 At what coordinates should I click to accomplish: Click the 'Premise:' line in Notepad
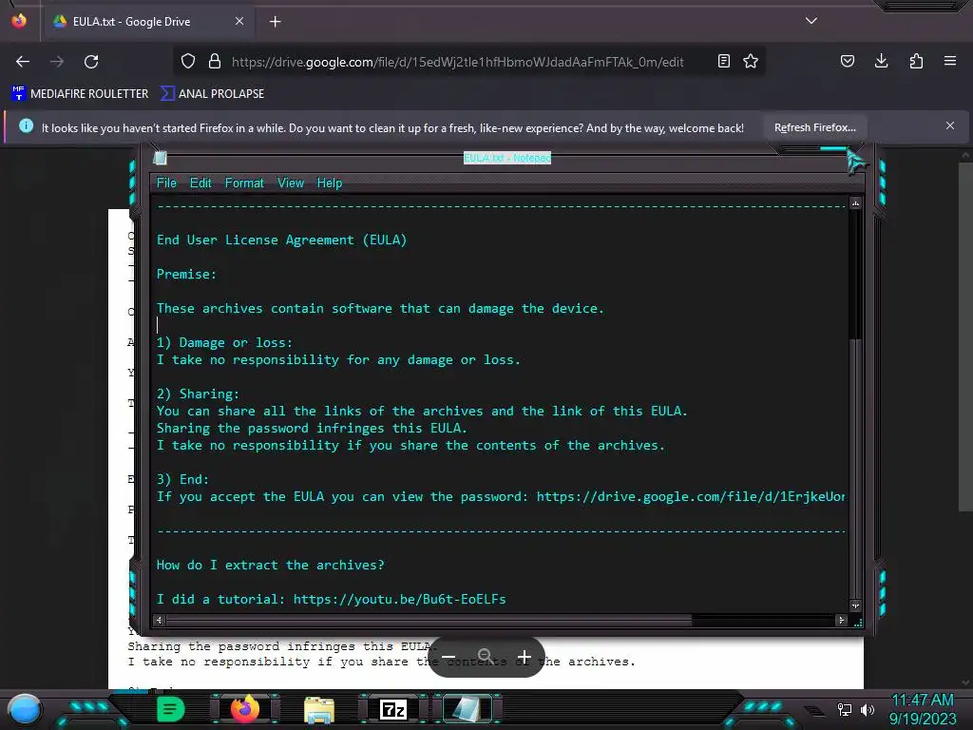pos(186,275)
